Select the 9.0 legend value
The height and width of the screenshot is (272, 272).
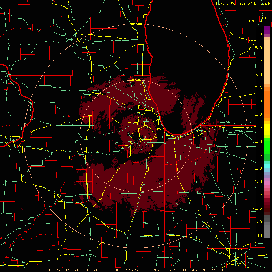pyautogui.click(x=258, y=48)
